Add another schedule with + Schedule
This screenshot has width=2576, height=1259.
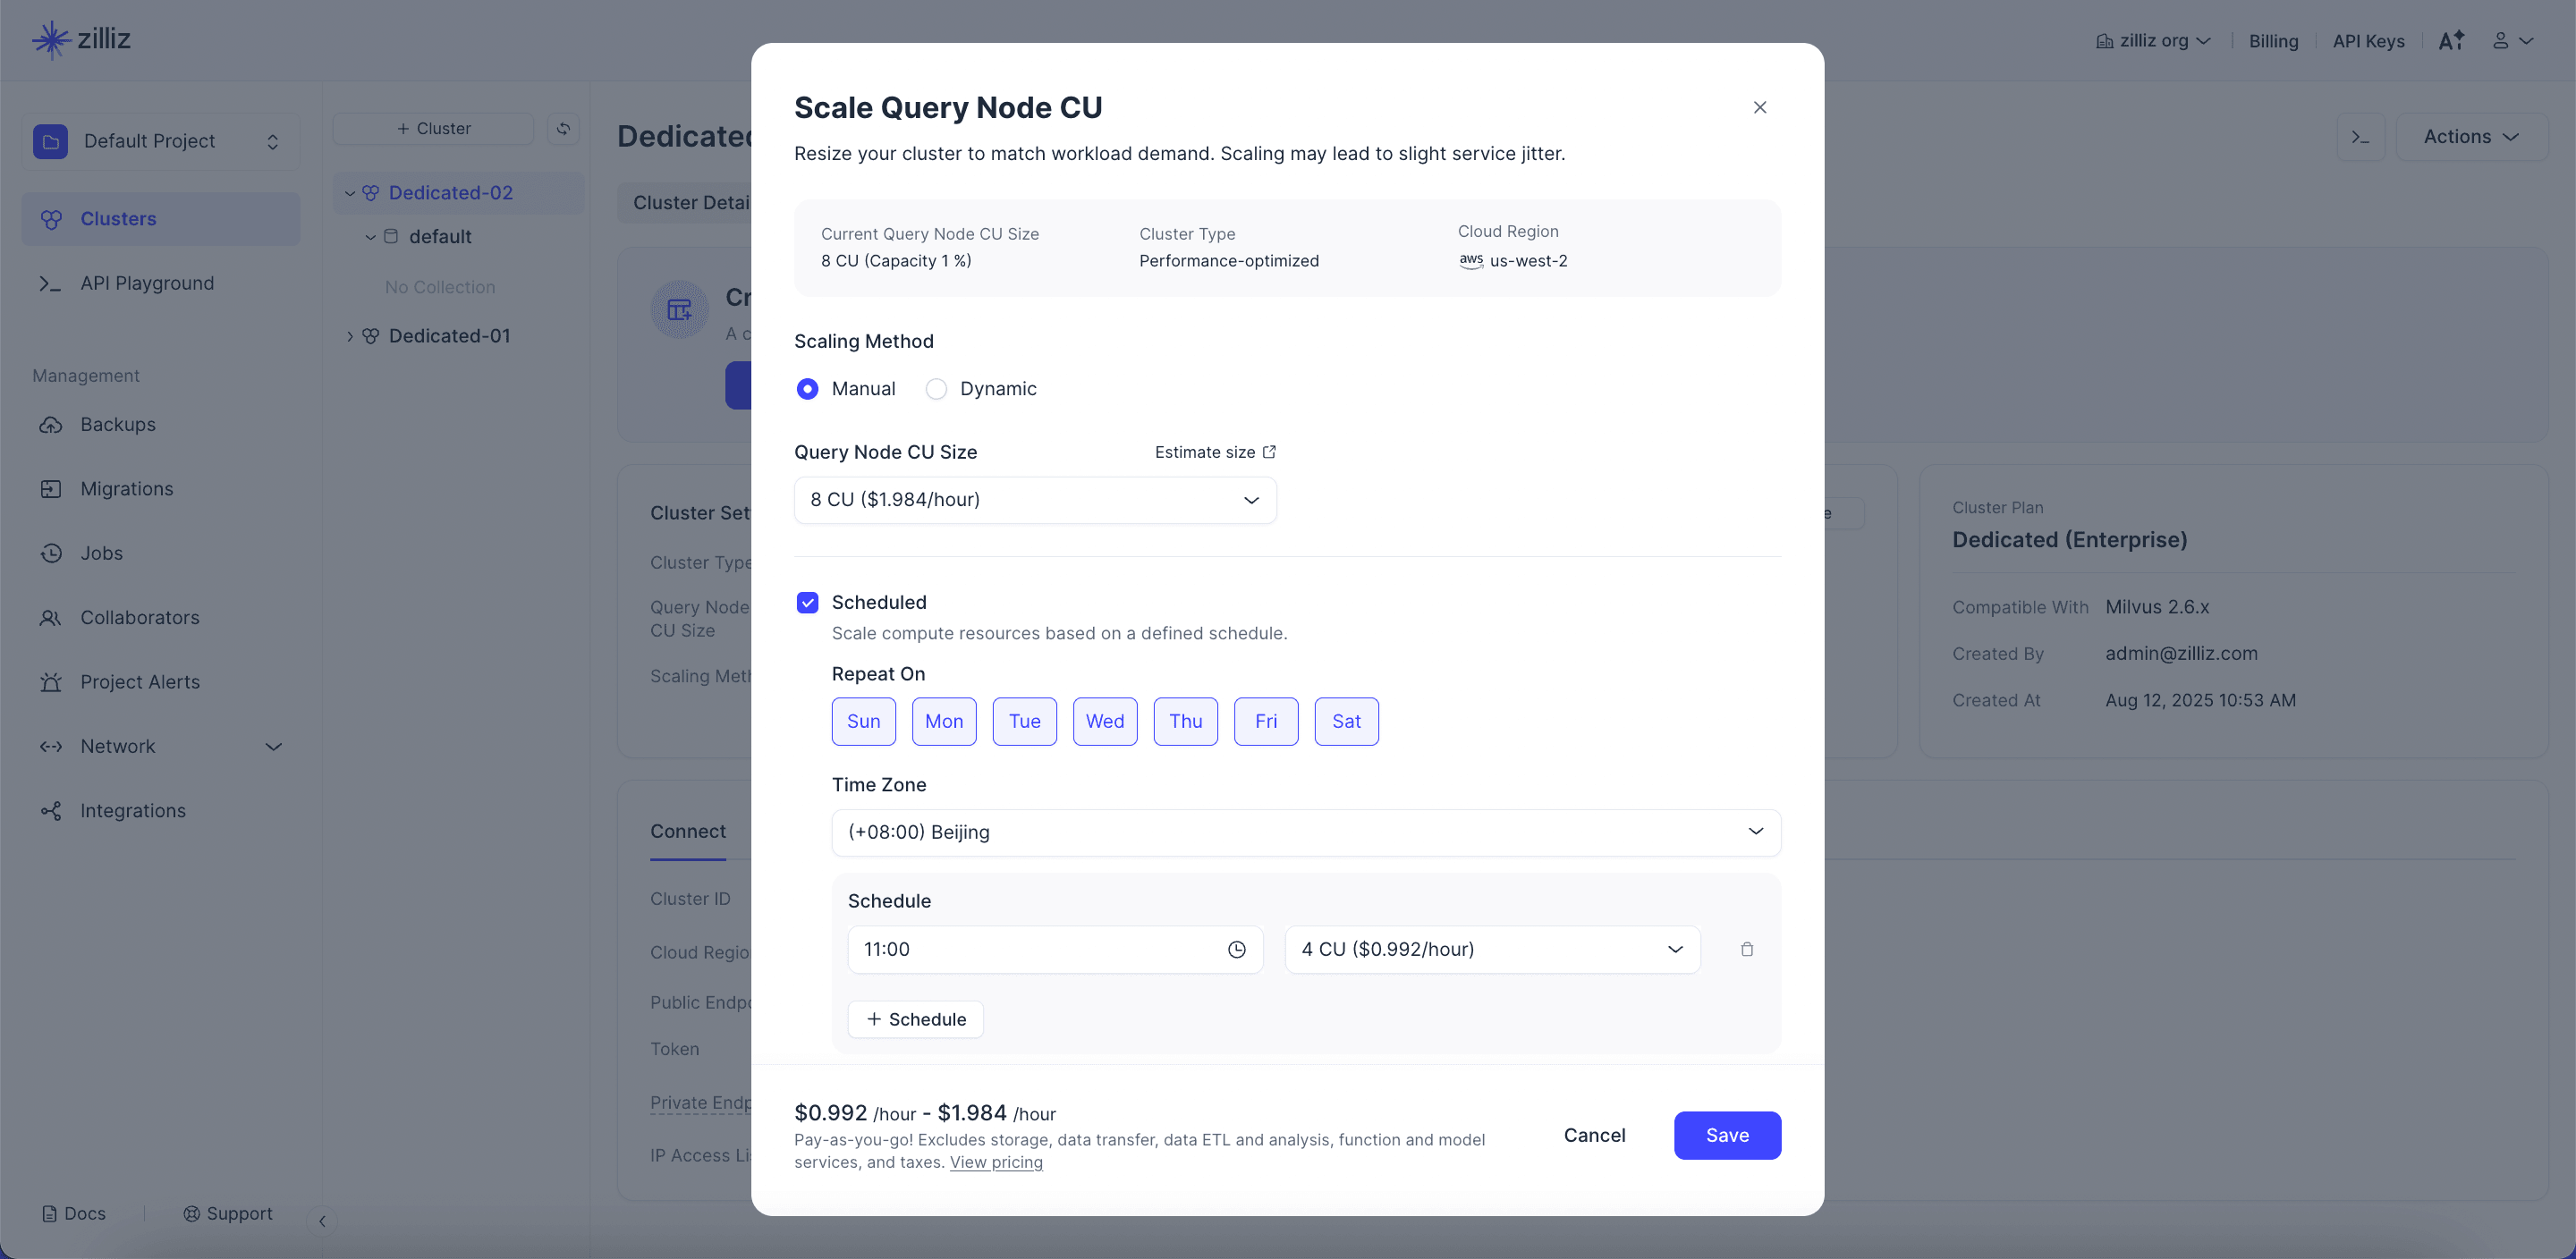pyautogui.click(x=916, y=1019)
